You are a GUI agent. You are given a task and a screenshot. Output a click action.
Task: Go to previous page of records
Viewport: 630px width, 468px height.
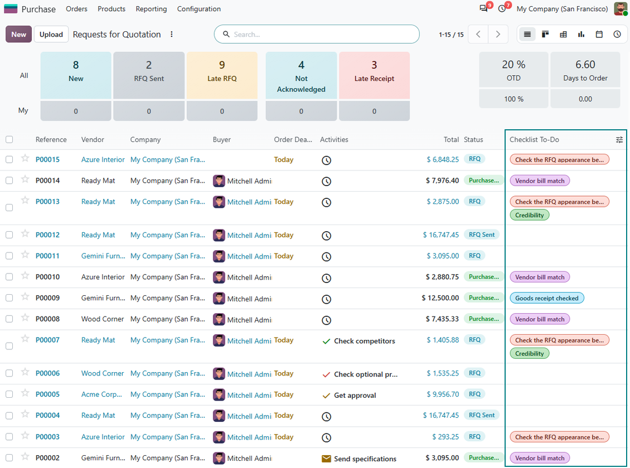coord(478,35)
